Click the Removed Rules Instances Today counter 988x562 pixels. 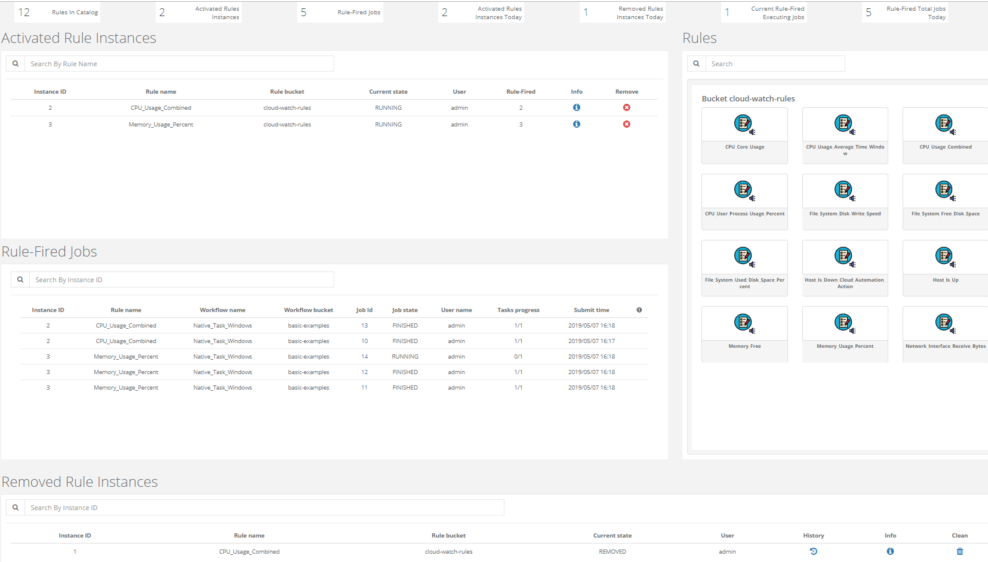click(623, 13)
